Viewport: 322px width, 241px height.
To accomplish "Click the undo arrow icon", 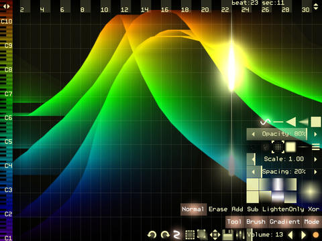I will click(152, 235).
